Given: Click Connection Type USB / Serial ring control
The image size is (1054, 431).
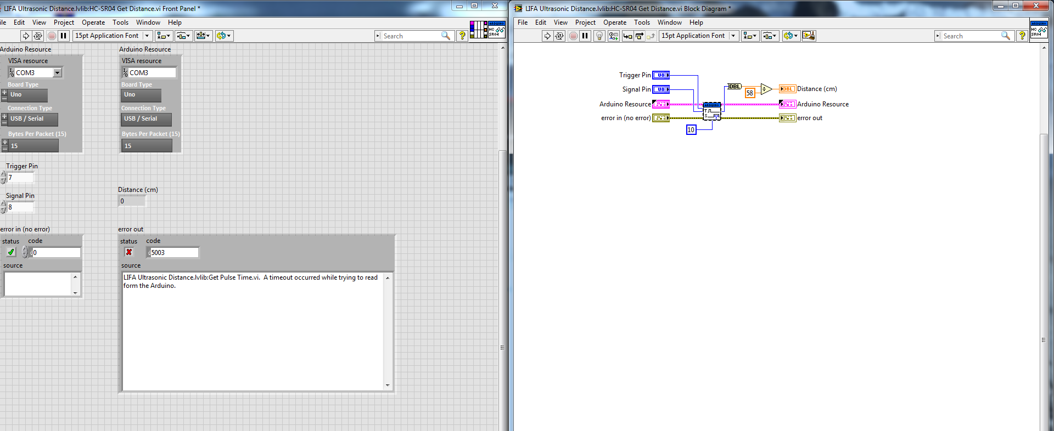Looking at the screenshot, I should coord(33,118).
